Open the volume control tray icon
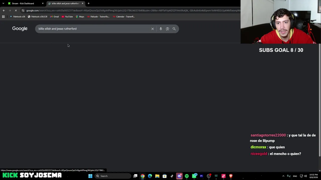The width and height of the screenshot is (321, 180). (305, 176)
